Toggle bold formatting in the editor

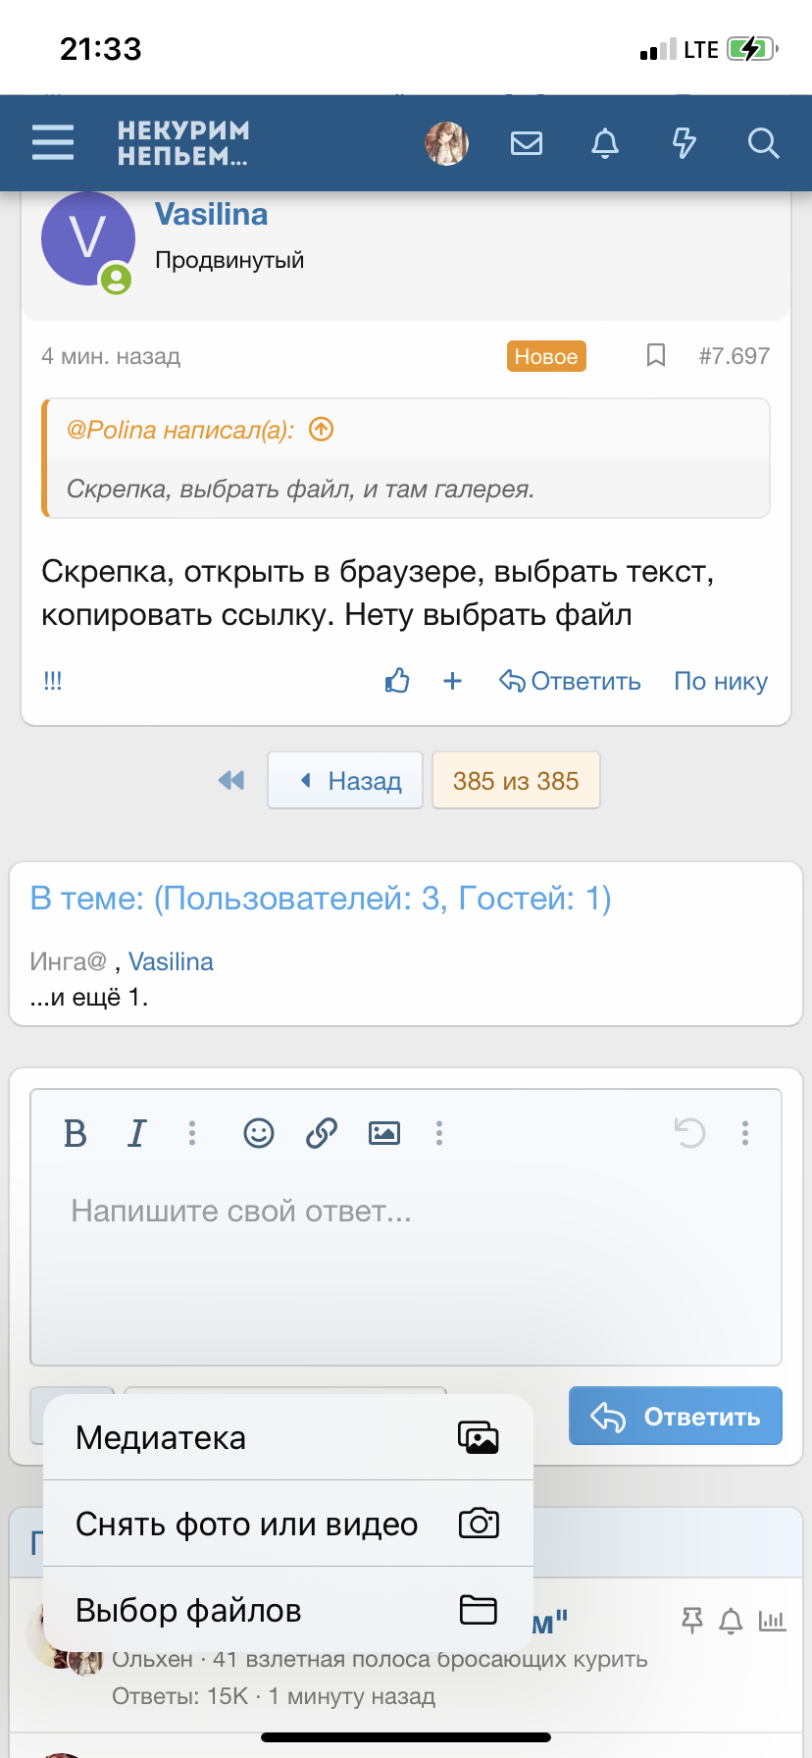click(76, 1134)
